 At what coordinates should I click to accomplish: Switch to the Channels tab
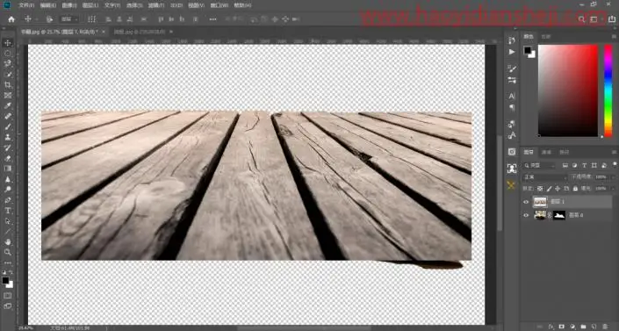[x=546, y=152]
